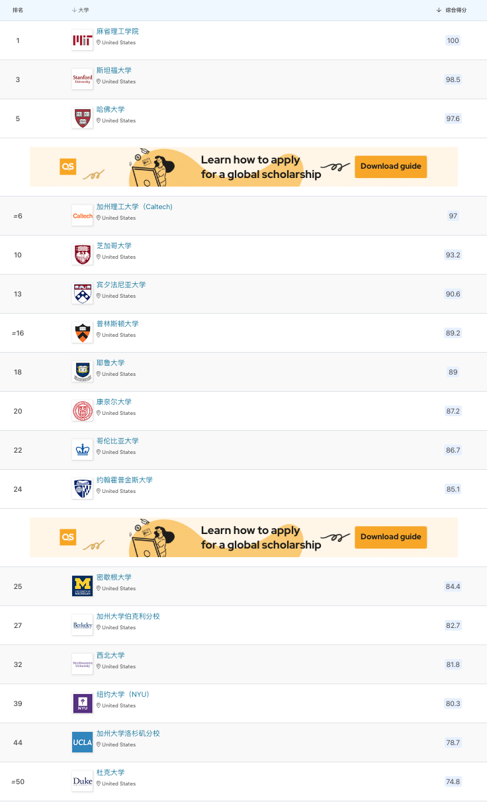Click the 84.4 score badge for 密歇根大学
Viewport: 487px width, 802px height.
(x=453, y=587)
